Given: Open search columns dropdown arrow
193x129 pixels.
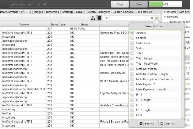Looking at the screenshot, I should tap(157, 18).
